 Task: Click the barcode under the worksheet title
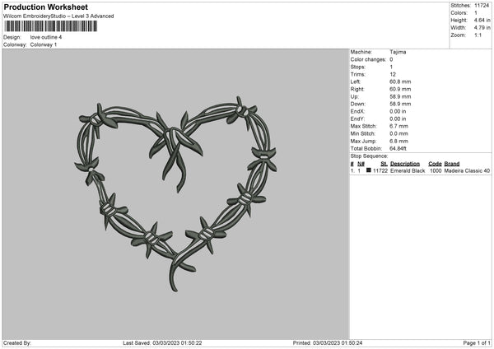pyautogui.click(x=49, y=26)
